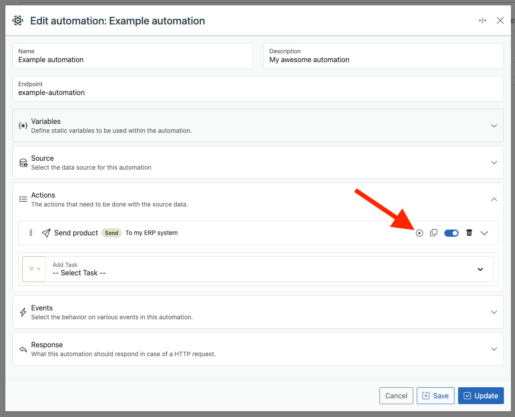Expand the Response section
Screen dimensions: 515x417
coord(258,349)
